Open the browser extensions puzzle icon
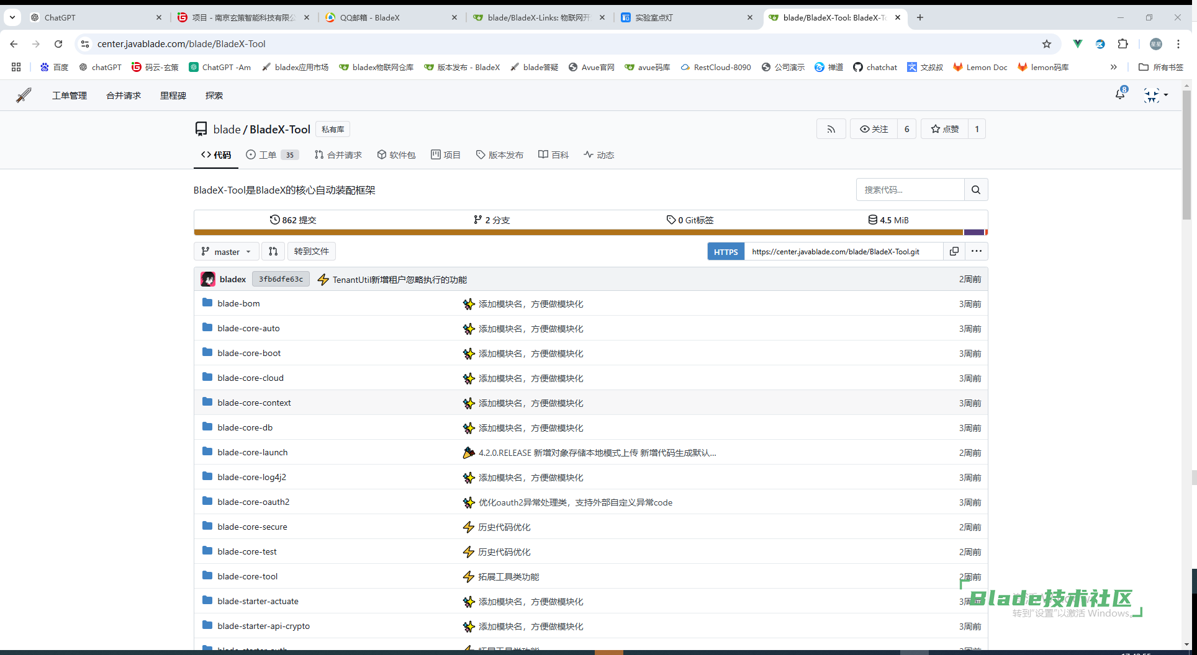The width and height of the screenshot is (1197, 655). click(x=1122, y=44)
